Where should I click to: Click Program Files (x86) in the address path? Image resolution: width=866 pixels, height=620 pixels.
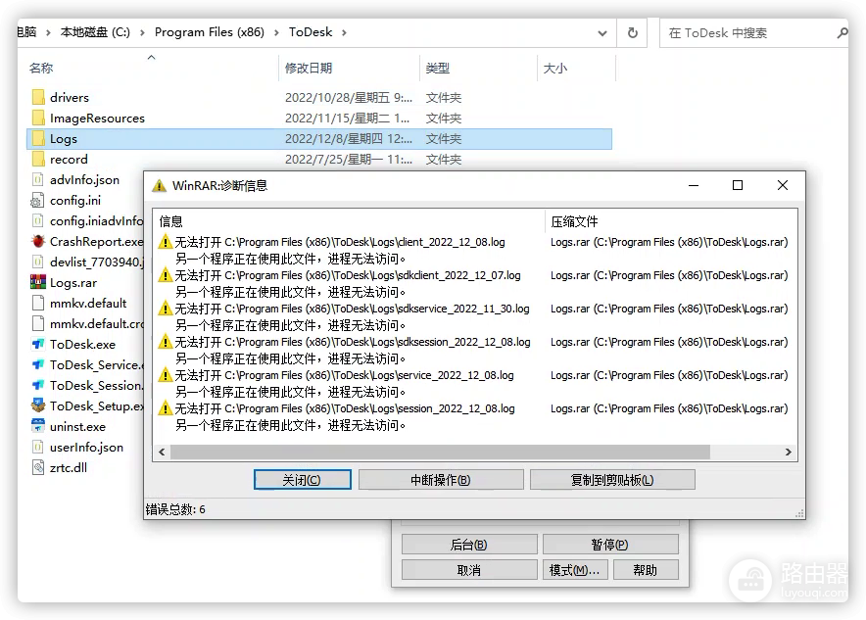[210, 32]
